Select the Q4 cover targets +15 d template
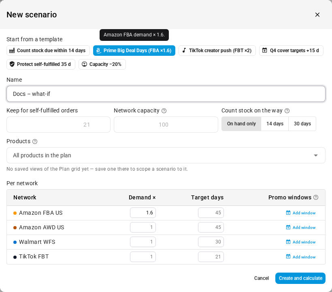 point(291,51)
